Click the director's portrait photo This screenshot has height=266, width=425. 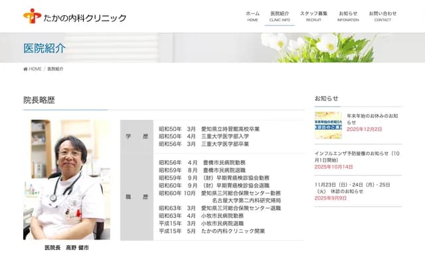(66, 180)
